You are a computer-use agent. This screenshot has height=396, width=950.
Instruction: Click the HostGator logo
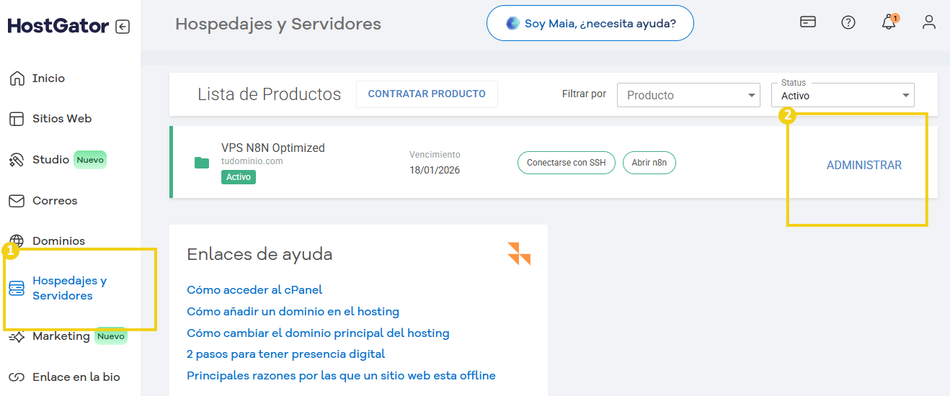pos(58,26)
